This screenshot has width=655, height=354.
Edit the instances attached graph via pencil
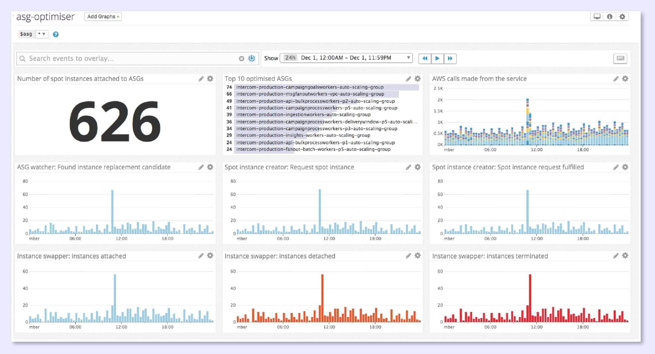(201, 256)
